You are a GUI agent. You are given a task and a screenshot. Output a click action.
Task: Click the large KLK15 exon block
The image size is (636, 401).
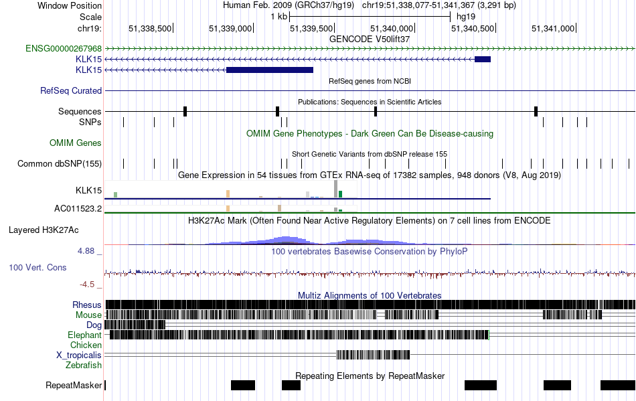pos(270,70)
